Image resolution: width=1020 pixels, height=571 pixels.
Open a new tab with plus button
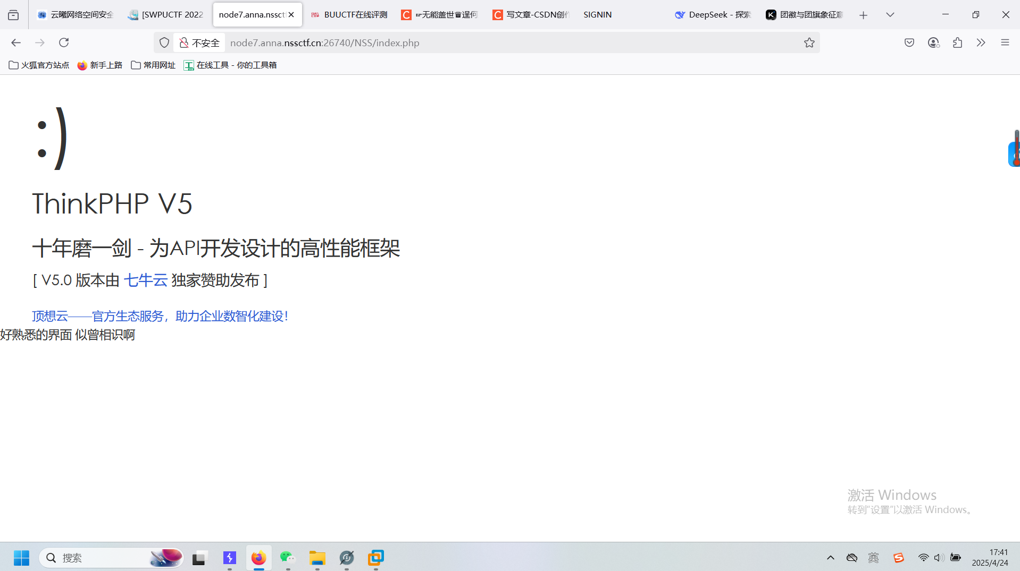(x=863, y=15)
